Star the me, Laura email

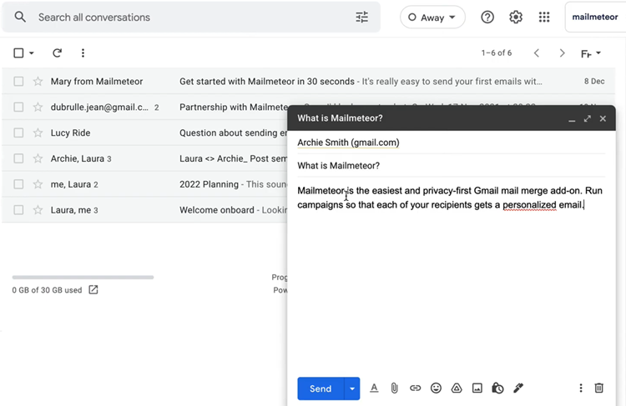pos(38,184)
